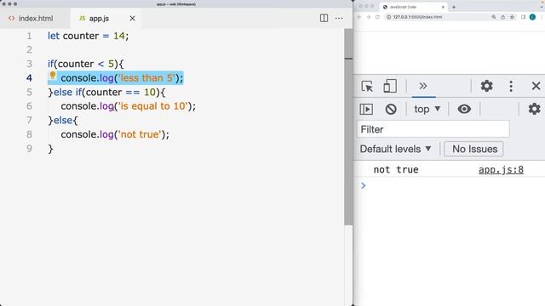The image size is (545, 306).
Task: Click the 'if(counter < 5){' line
Action: (85, 64)
